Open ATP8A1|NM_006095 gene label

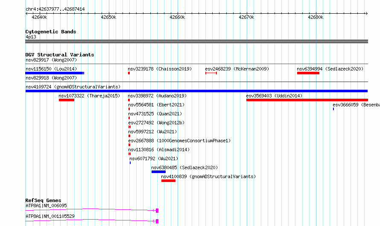click(x=46, y=205)
